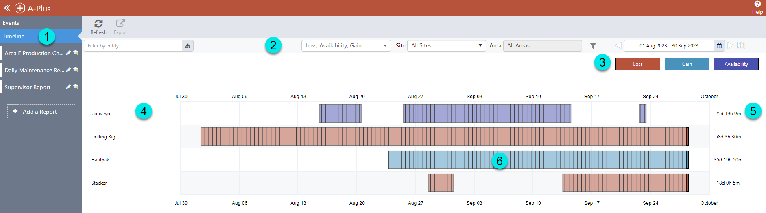
Task: Open the entity hierarchy picker icon
Action: [x=188, y=46]
